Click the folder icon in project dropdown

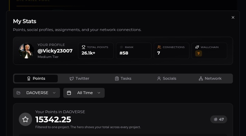point(18,93)
